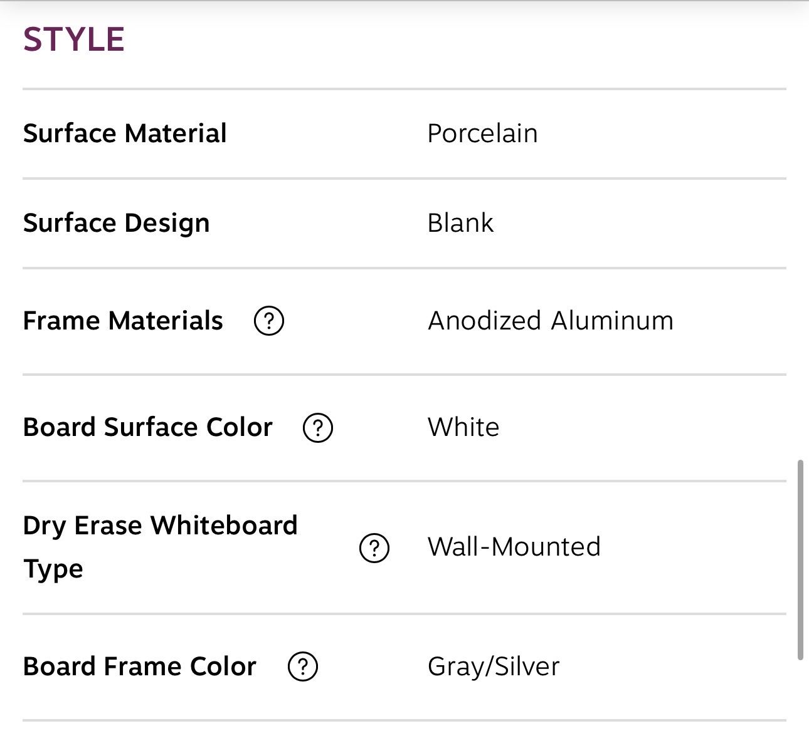Screen dimensions: 809x731
Task: Click the Blank value text
Action: pyautogui.click(x=460, y=223)
